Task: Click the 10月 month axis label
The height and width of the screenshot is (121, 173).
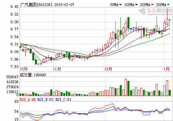Action: point(24,69)
